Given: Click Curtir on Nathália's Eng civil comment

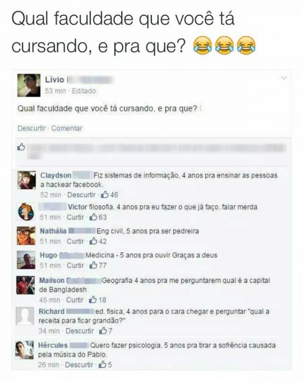Looking at the screenshot, I should 75,241.
